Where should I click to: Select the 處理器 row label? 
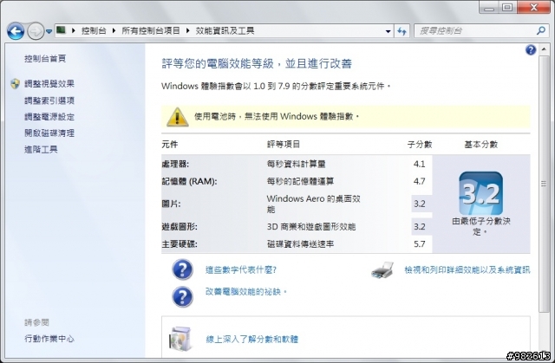pyautogui.click(x=175, y=164)
